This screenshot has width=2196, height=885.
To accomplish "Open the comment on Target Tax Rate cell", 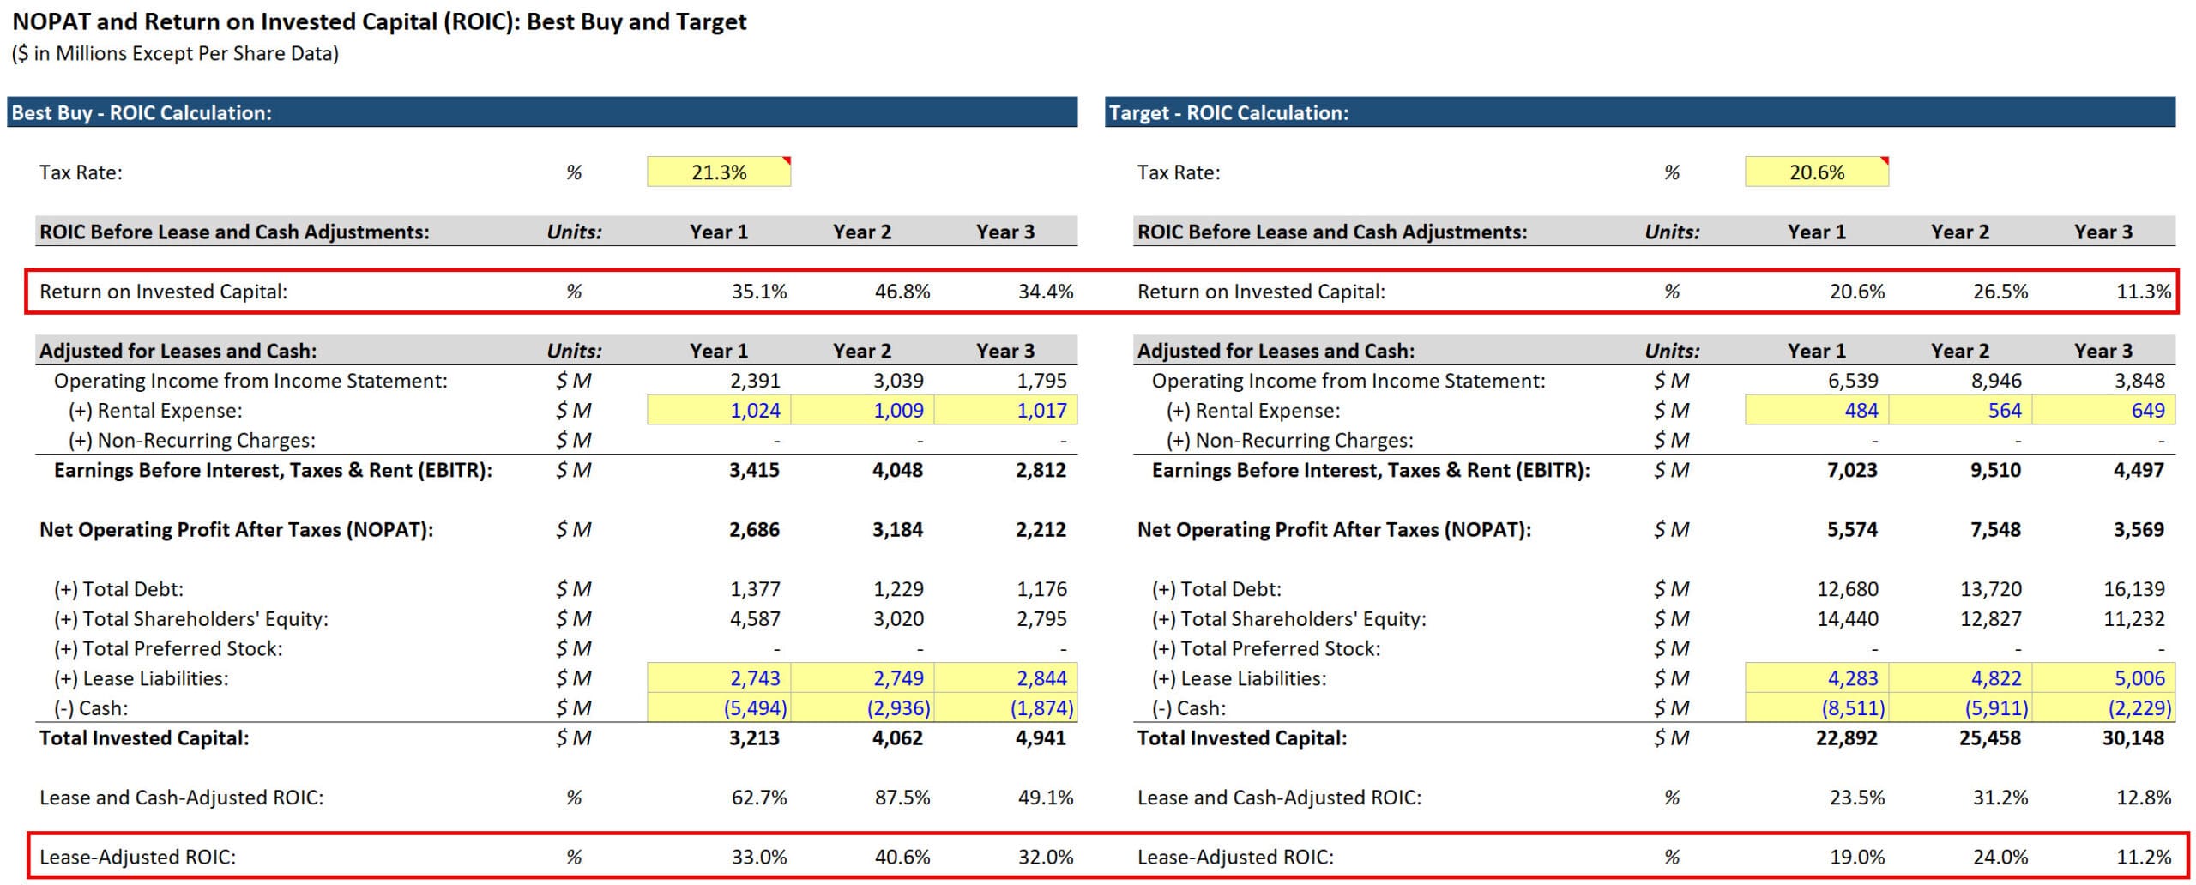I will coord(1882,159).
